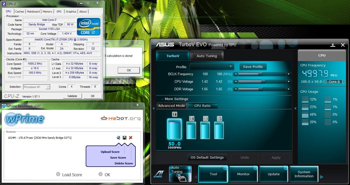350x185 pixels.
Task: Click the hwbot.org logo in wPrime
Action: pos(121,118)
